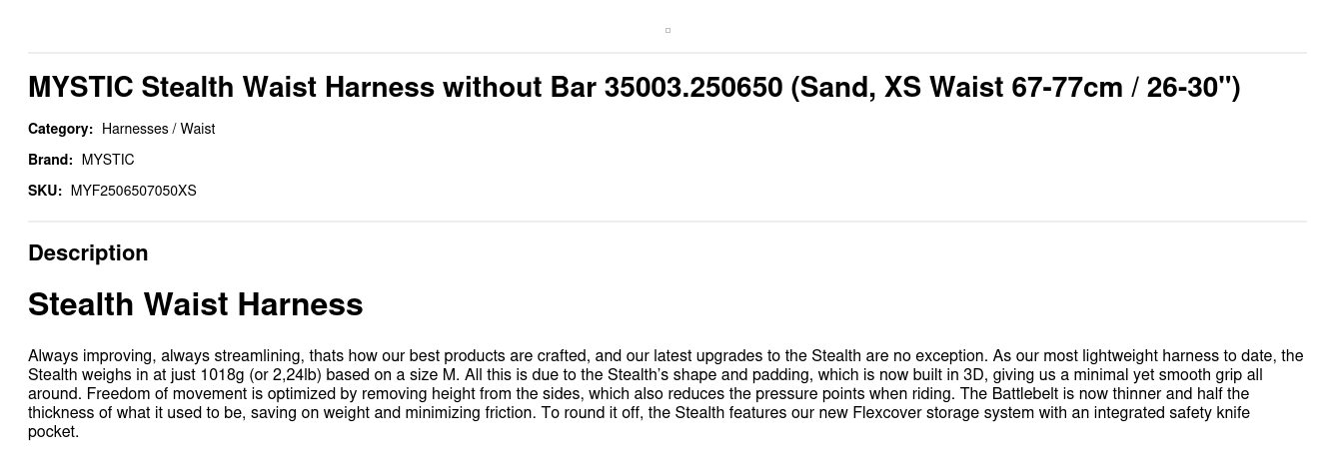Viewport: 1327px width, 471px height.
Task: Click the model number 35003.250650 in the title
Action: [x=692, y=88]
